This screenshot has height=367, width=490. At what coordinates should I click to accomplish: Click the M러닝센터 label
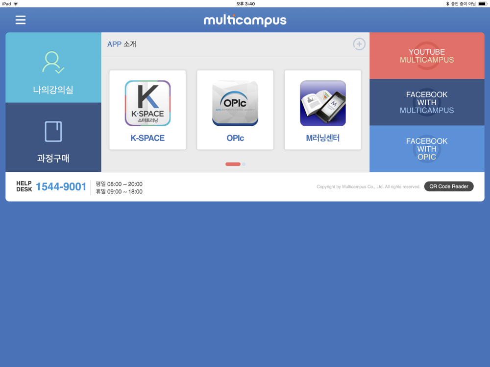click(323, 138)
